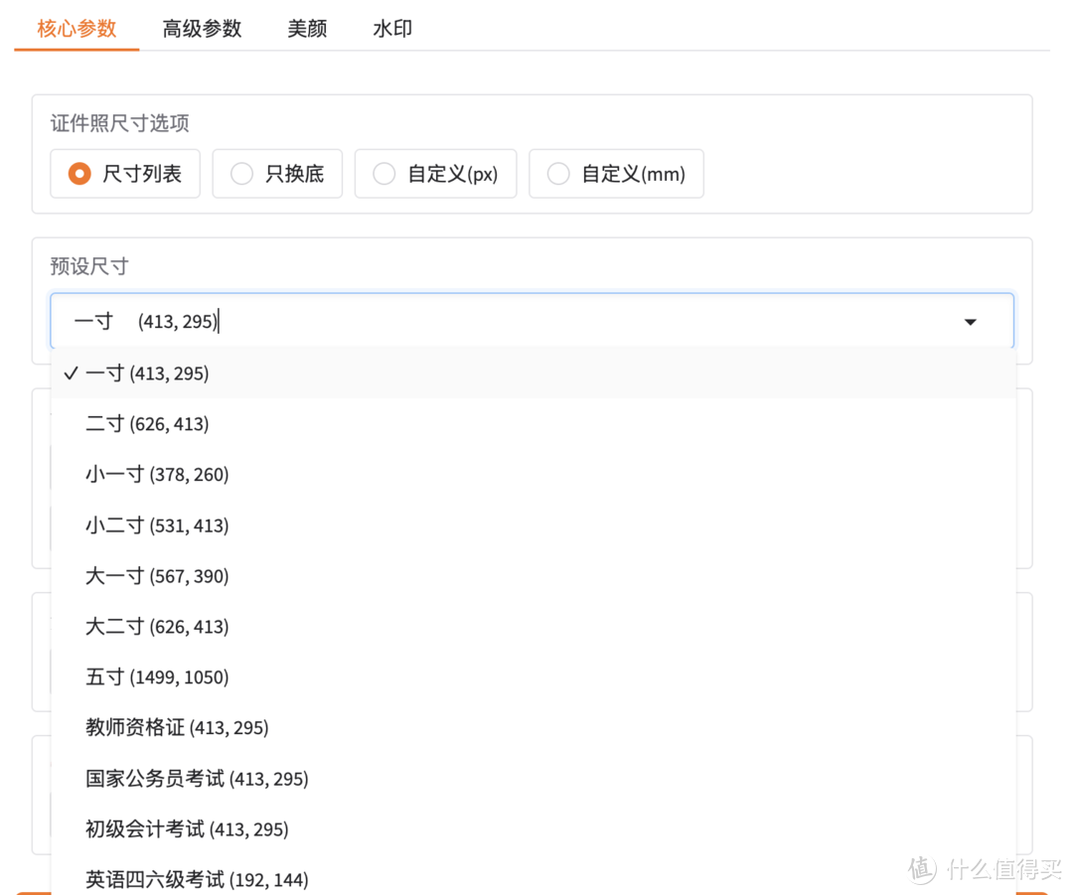Pick the 初级会计考试 preset
This screenshot has width=1073, height=895.
click(x=187, y=828)
